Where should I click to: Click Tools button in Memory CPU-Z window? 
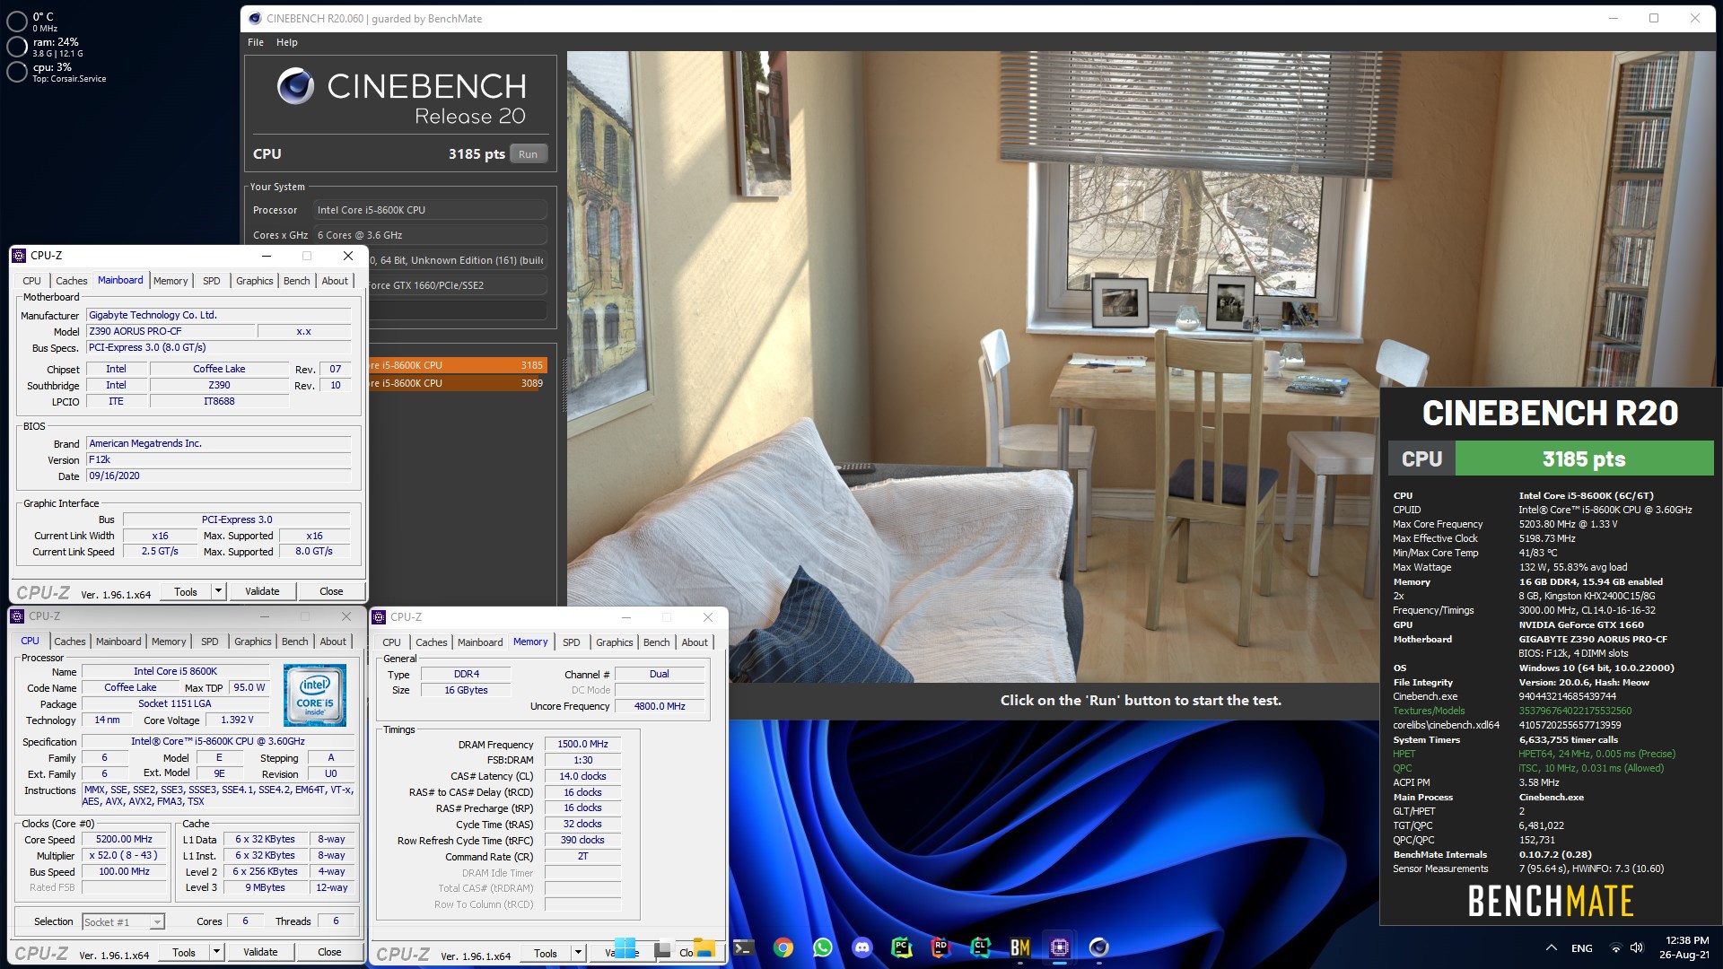(546, 953)
